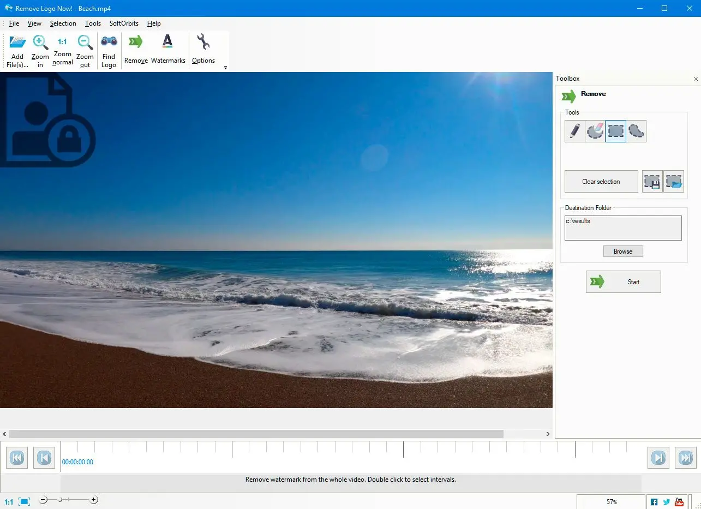This screenshot has height=509, width=701.
Task: Open the SoftOrbits menu
Action: tap(124, 23)
